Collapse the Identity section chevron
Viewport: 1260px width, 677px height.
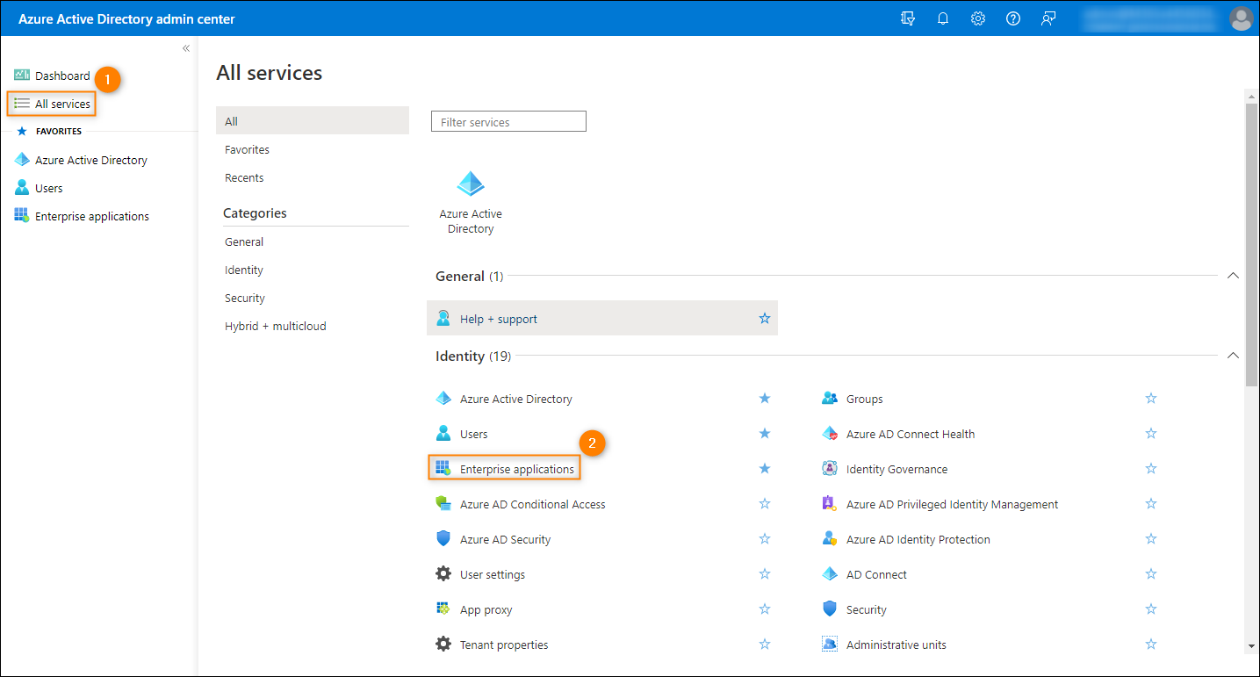pyautogui.click(x=1233, y=356)
